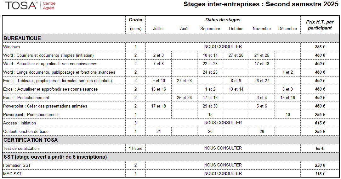Select the December date '15 et 16'

click(287, 97)
